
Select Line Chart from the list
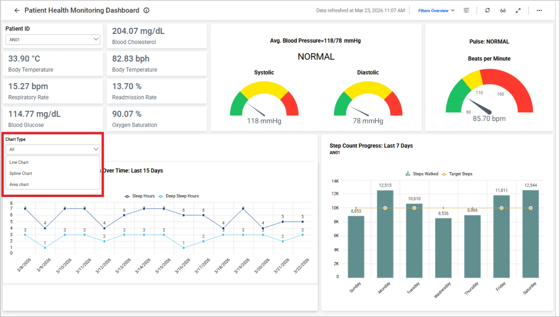click(x=53, y=162)
